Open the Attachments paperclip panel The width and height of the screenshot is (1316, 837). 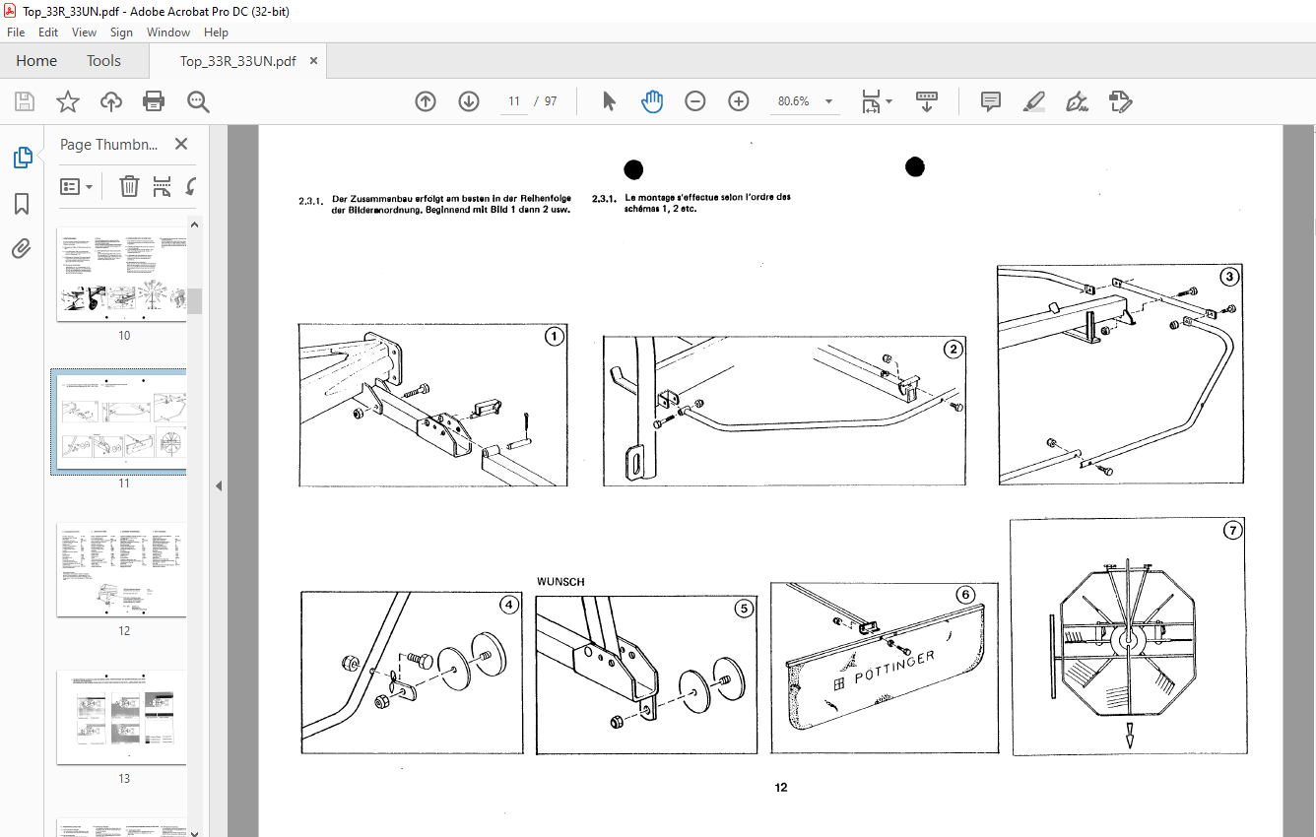tap(22, 249)
